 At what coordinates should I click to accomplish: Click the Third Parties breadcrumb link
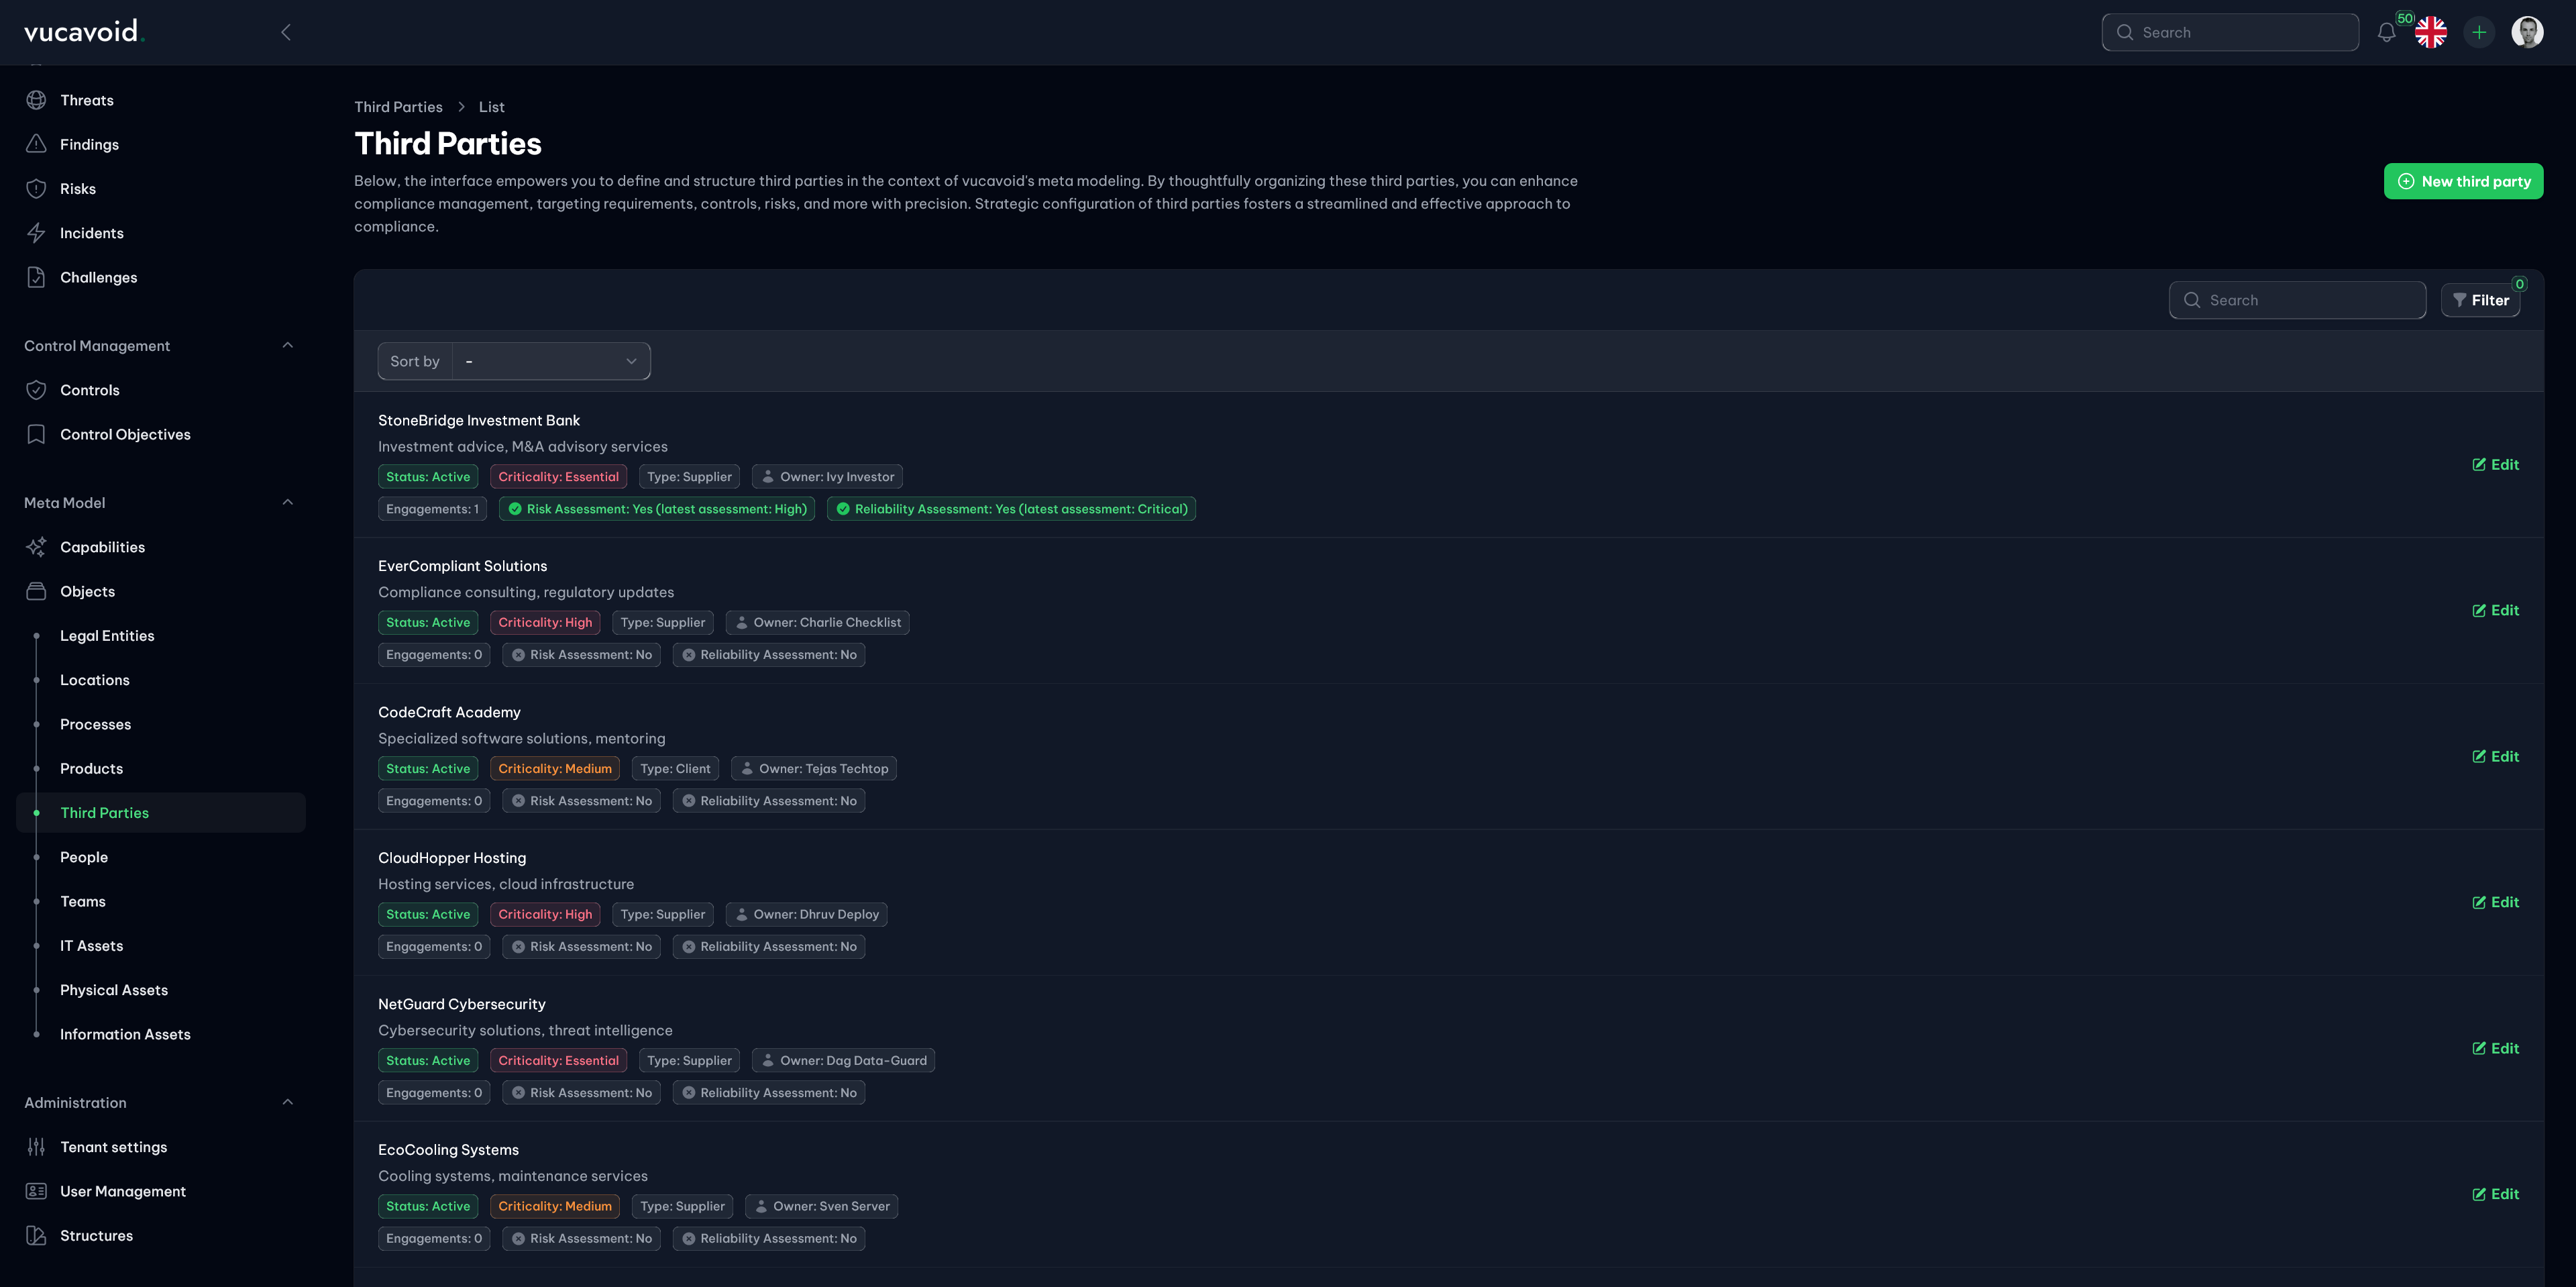point(398,107)
